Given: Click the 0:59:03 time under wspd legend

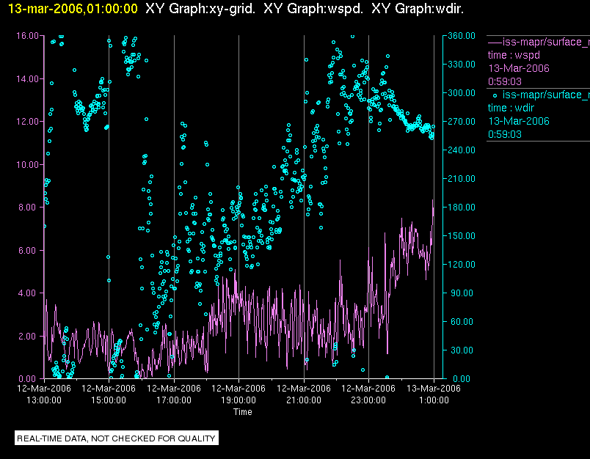Looking at the screenshot, I should [x=505, y=81].
